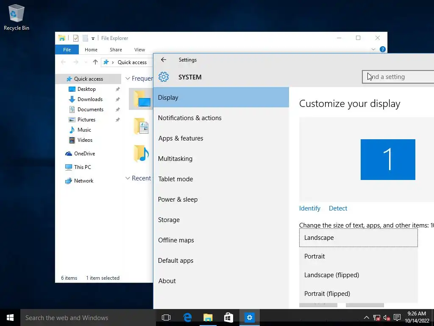This screenshot has height=326, width=434.
Task: Click the Identify link
Action: [309, 208]
